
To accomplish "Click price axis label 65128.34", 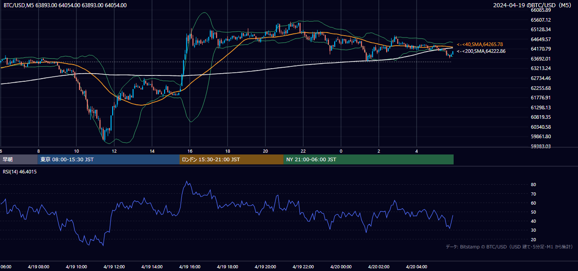I will (540, 29).
